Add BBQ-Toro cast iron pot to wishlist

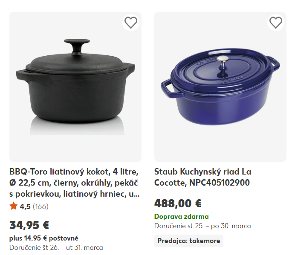click(131, 23)
